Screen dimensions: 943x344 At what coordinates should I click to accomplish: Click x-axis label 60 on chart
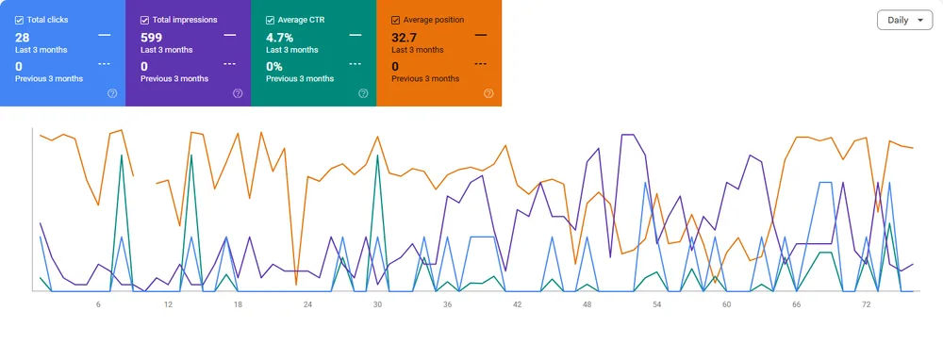pyautogui.click(x=726, y=305)
